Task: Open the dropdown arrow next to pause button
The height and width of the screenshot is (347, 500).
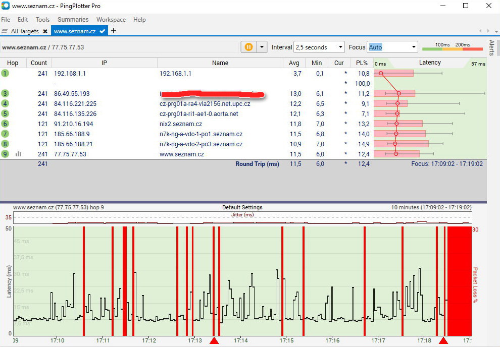Action: pos(262,47)
